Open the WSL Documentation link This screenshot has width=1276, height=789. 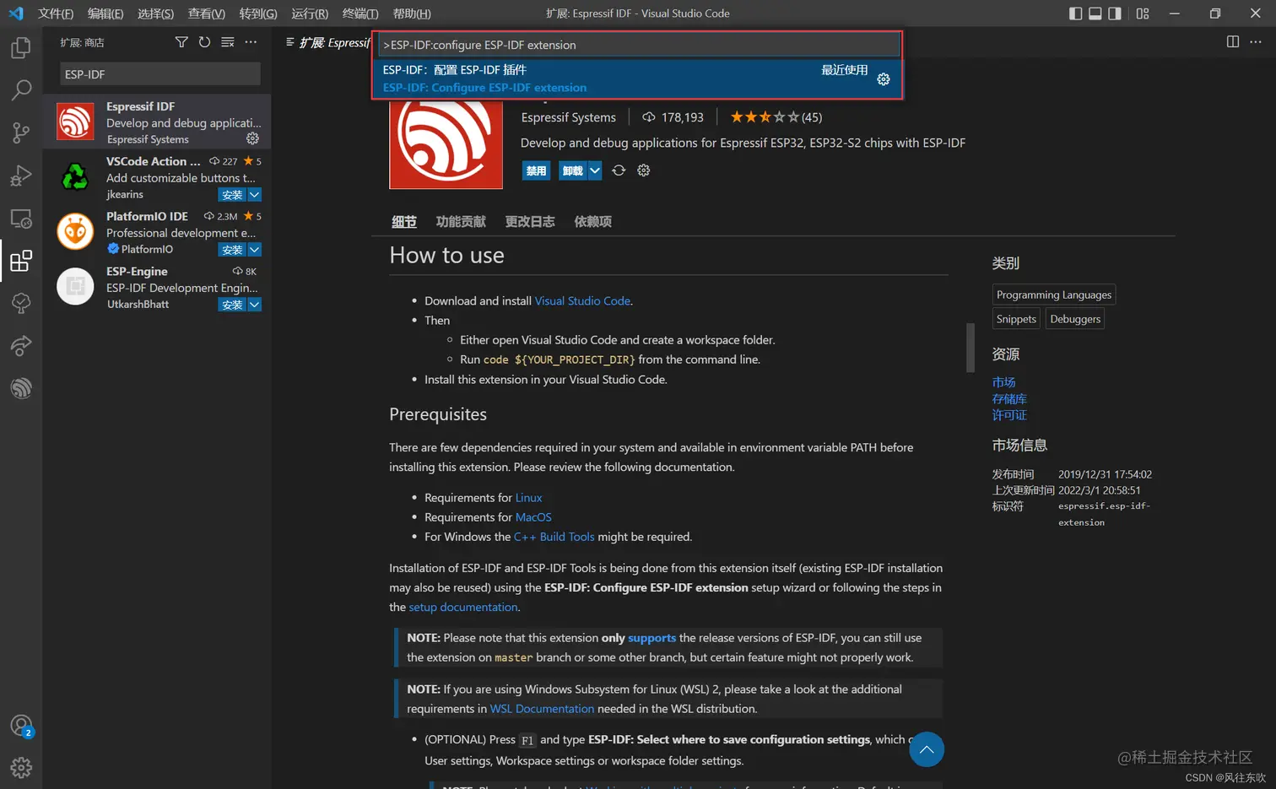pos(542,709)
